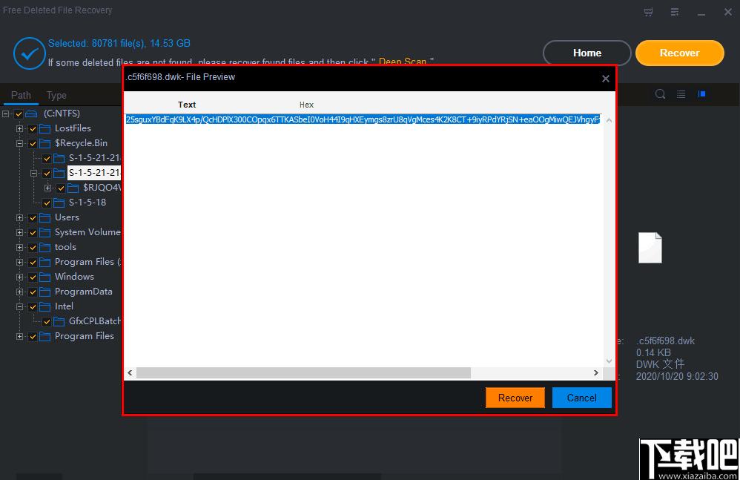Viewport: 740px width, 480px height.
Task: Click the GfxCPLBatch folder icon
Action: [59, 321]
